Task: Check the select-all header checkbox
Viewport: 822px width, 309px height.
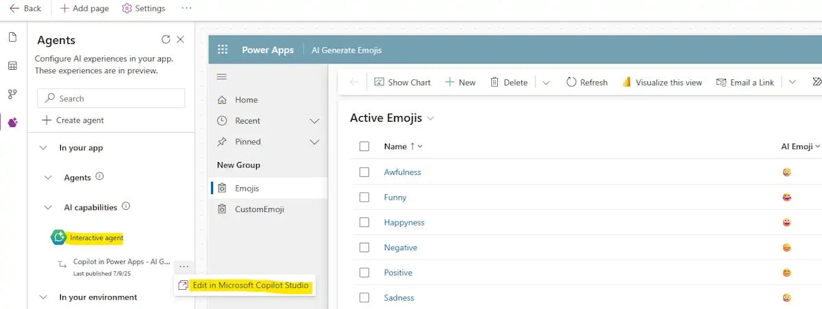Action: pos(364,146)
